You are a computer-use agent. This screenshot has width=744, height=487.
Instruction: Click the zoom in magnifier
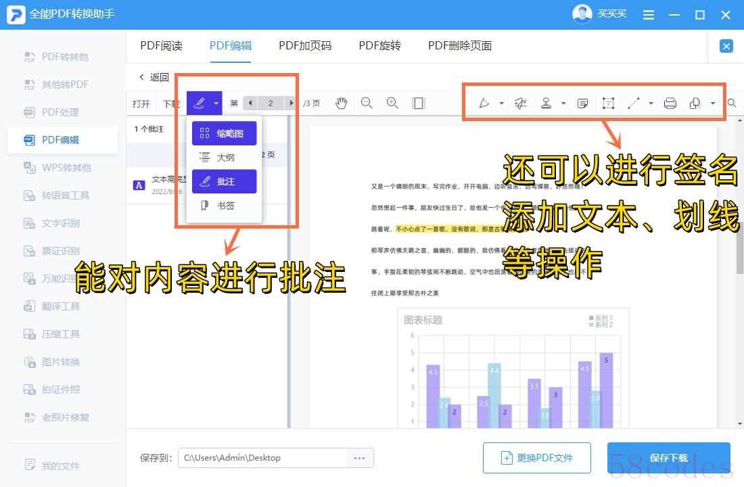tap(392, 103)
